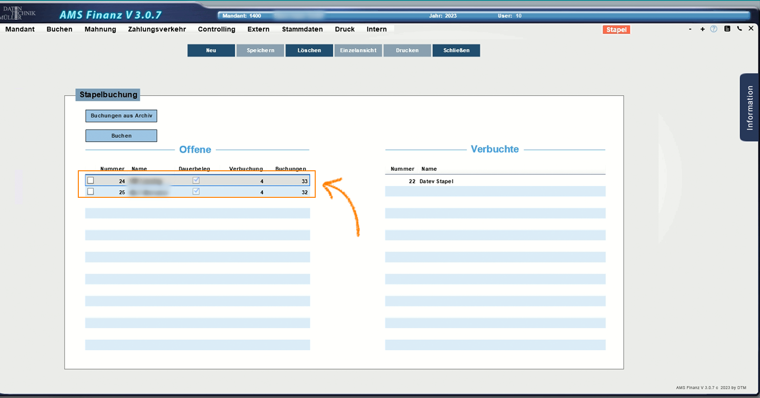The height and width of the screenshot is (398, 760).
Task: Open the Stammdaten menu
Action: (302, 29)
